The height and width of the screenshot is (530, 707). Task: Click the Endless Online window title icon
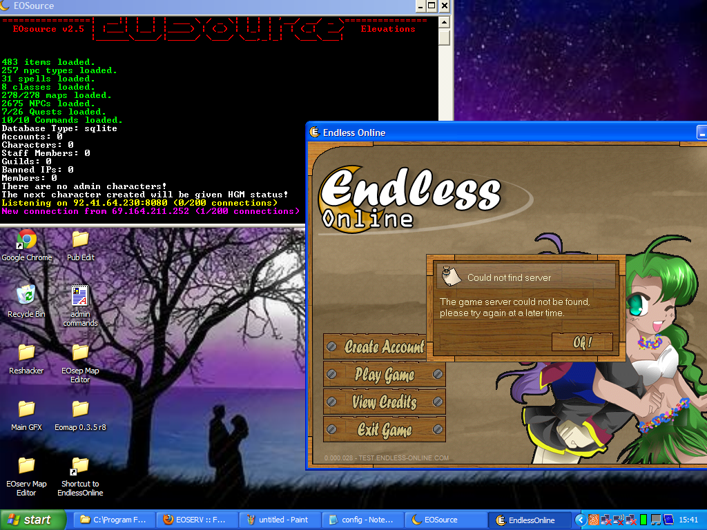pos(314,132)
